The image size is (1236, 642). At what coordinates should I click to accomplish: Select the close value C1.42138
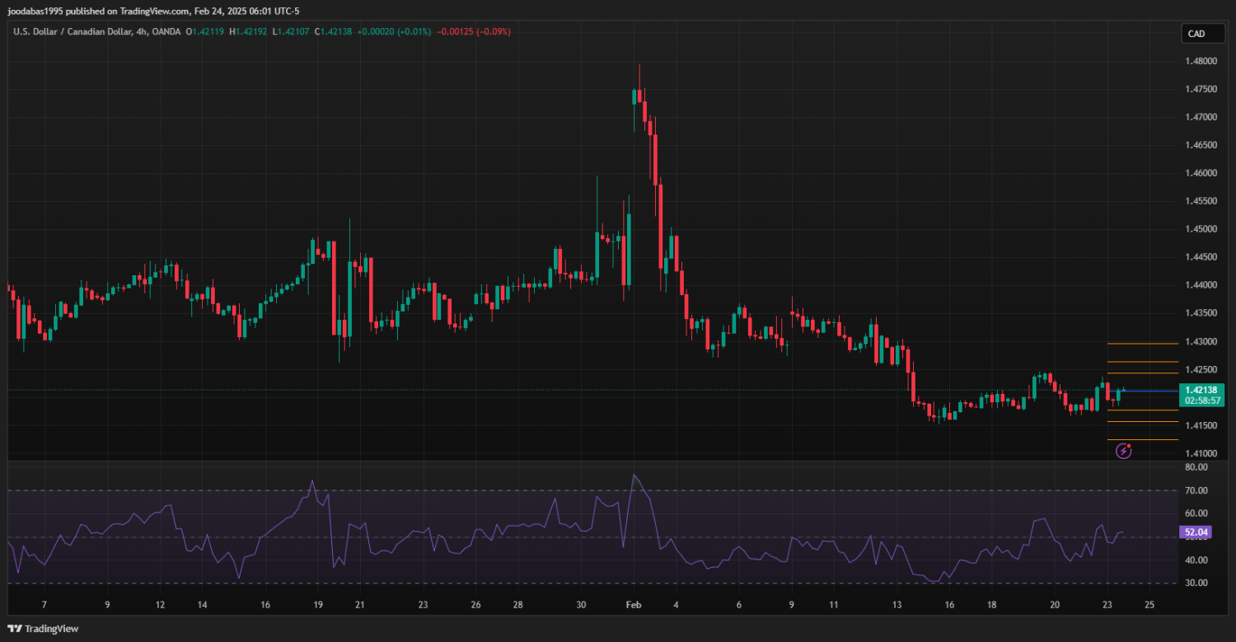333,31
